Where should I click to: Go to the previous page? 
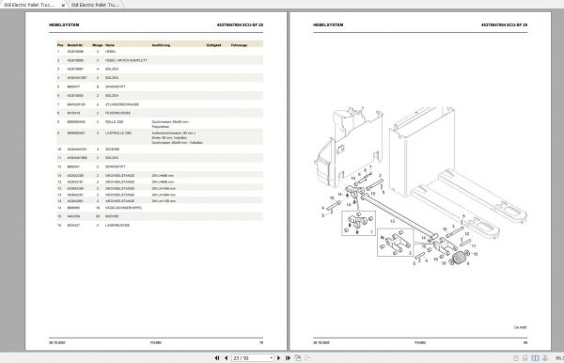(226, 358)
